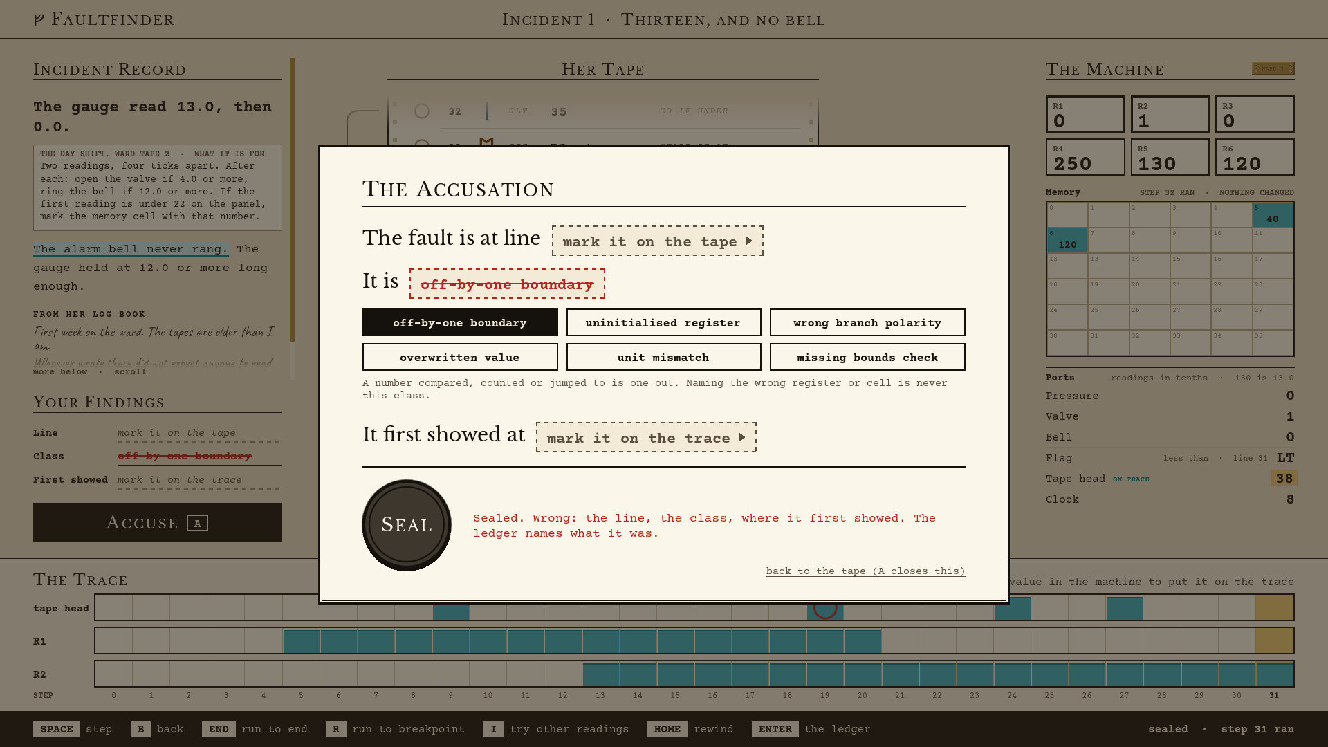
Task: Click the B back key hint
Action: (157, 729)
